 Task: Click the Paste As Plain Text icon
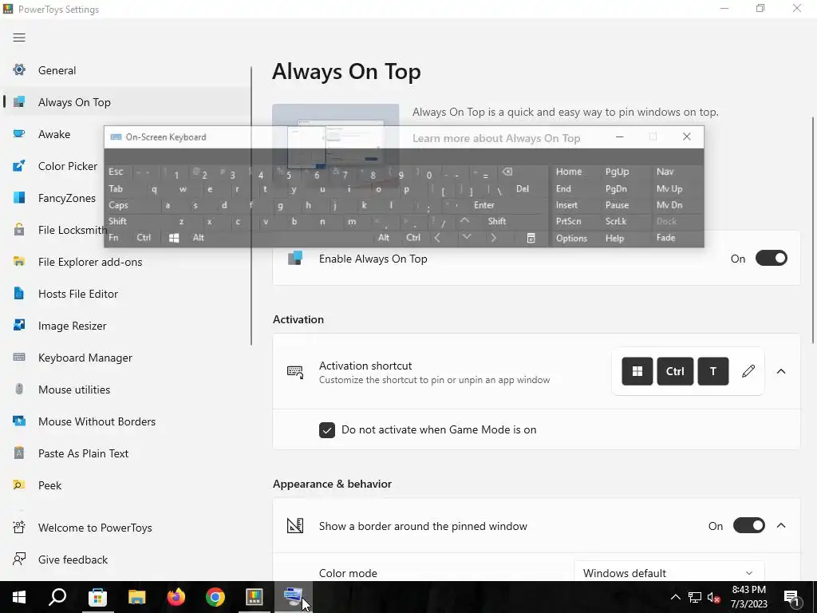tap(19, 453)
